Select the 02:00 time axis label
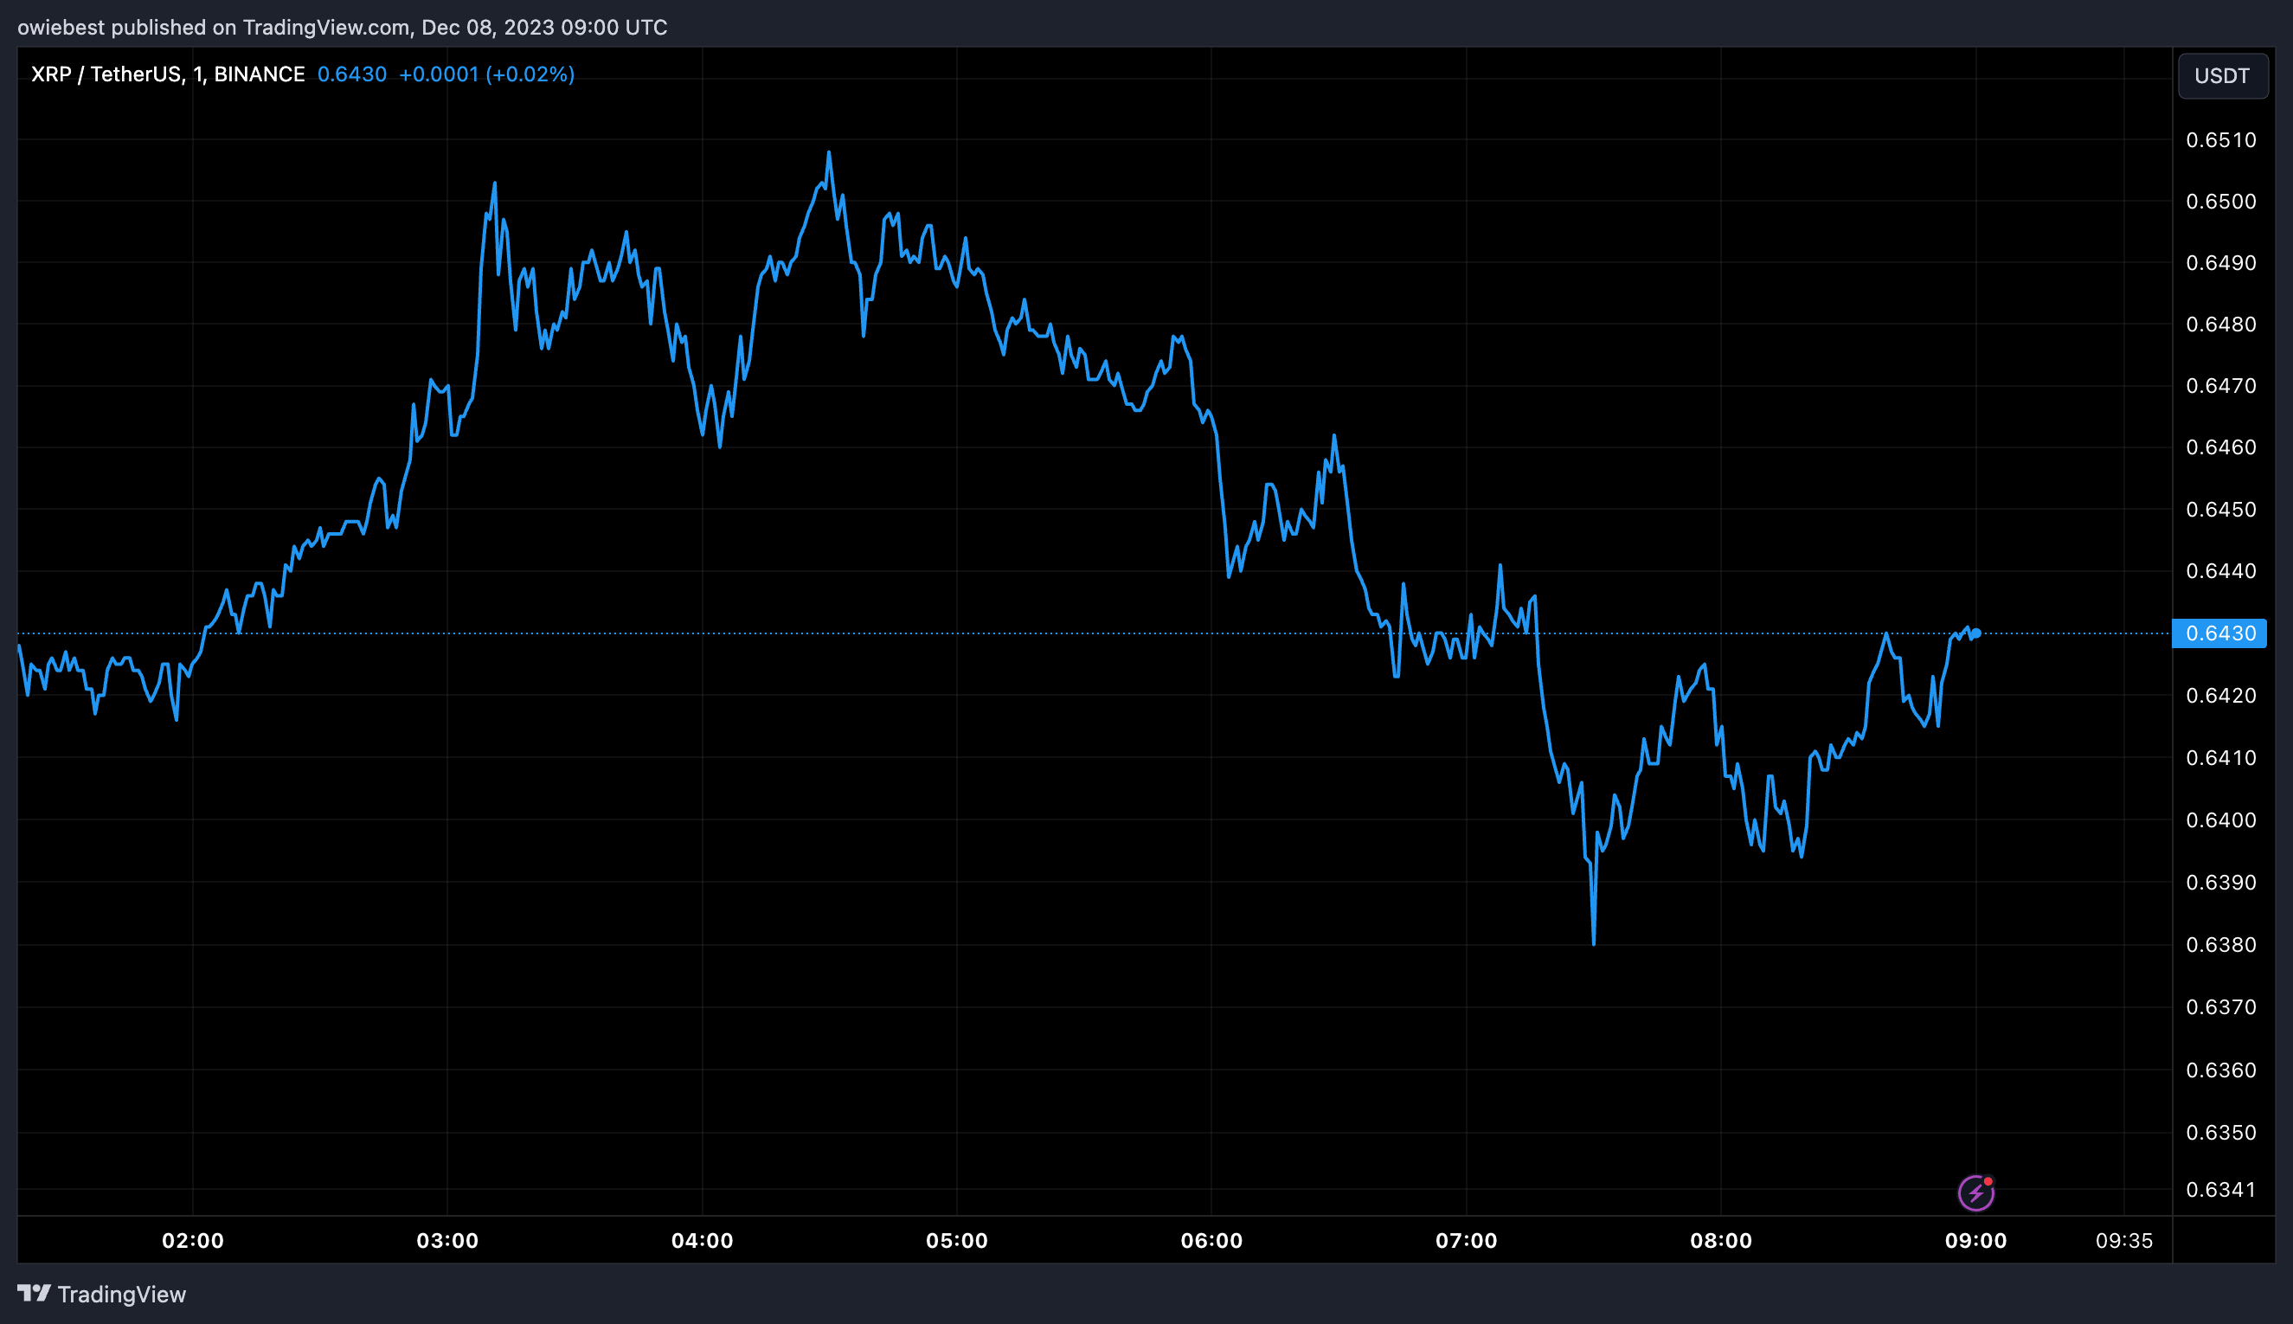The image size is (2293, 1324). (x=193, y=1240)
